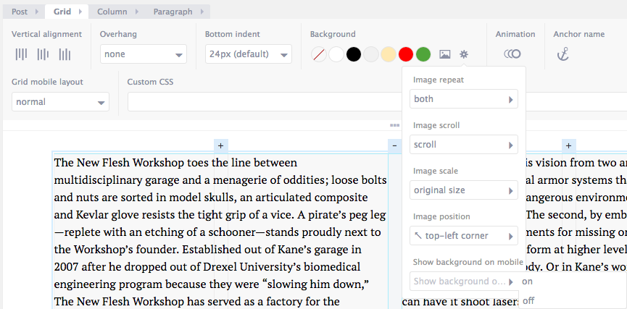Open background image picker icon
Viewport: 627px width, 309px height.
pyautogui.click(x=444, y=54)
